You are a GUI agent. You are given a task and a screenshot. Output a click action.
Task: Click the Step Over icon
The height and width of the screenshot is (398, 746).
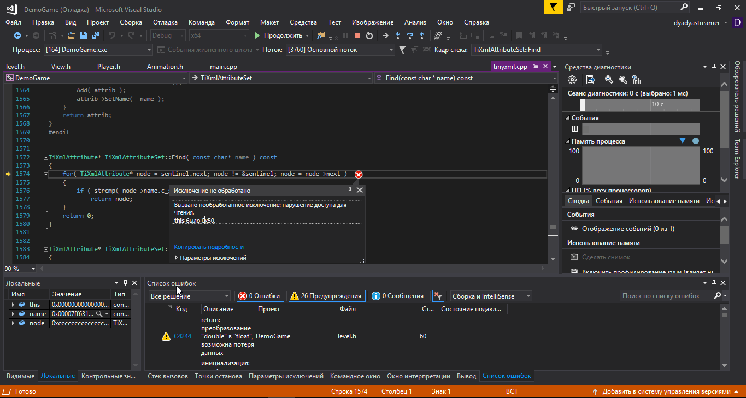point(409,35)
